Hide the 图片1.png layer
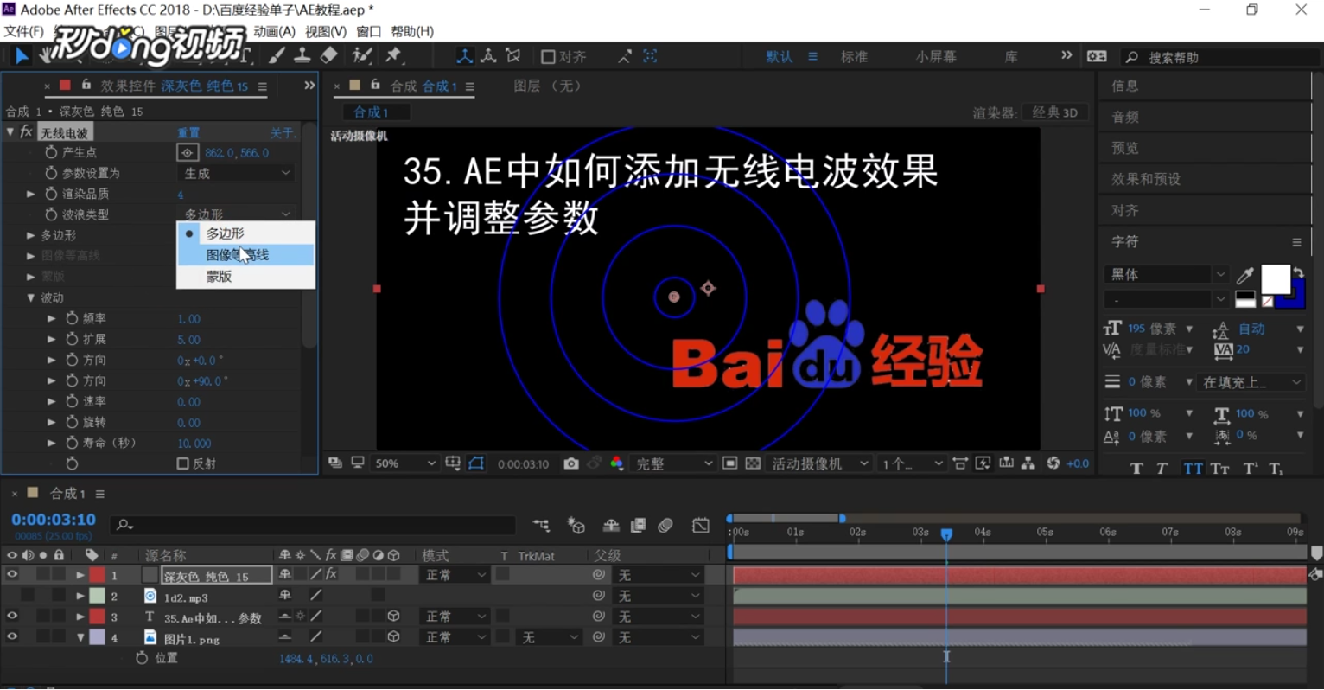The height and width of the screenshot is (690, 1324). [x=12, y=636]
